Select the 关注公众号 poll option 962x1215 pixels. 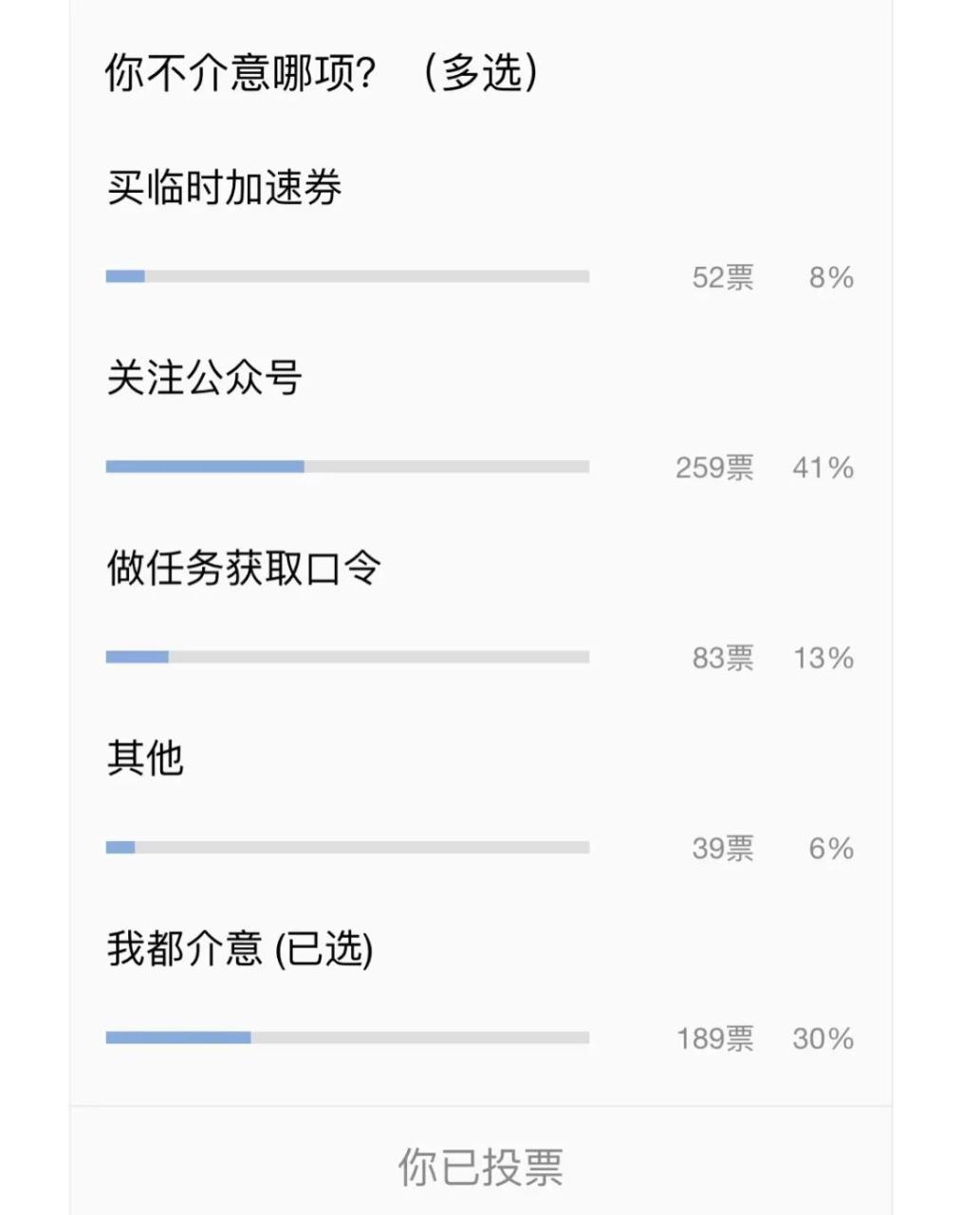click(204, 378)
